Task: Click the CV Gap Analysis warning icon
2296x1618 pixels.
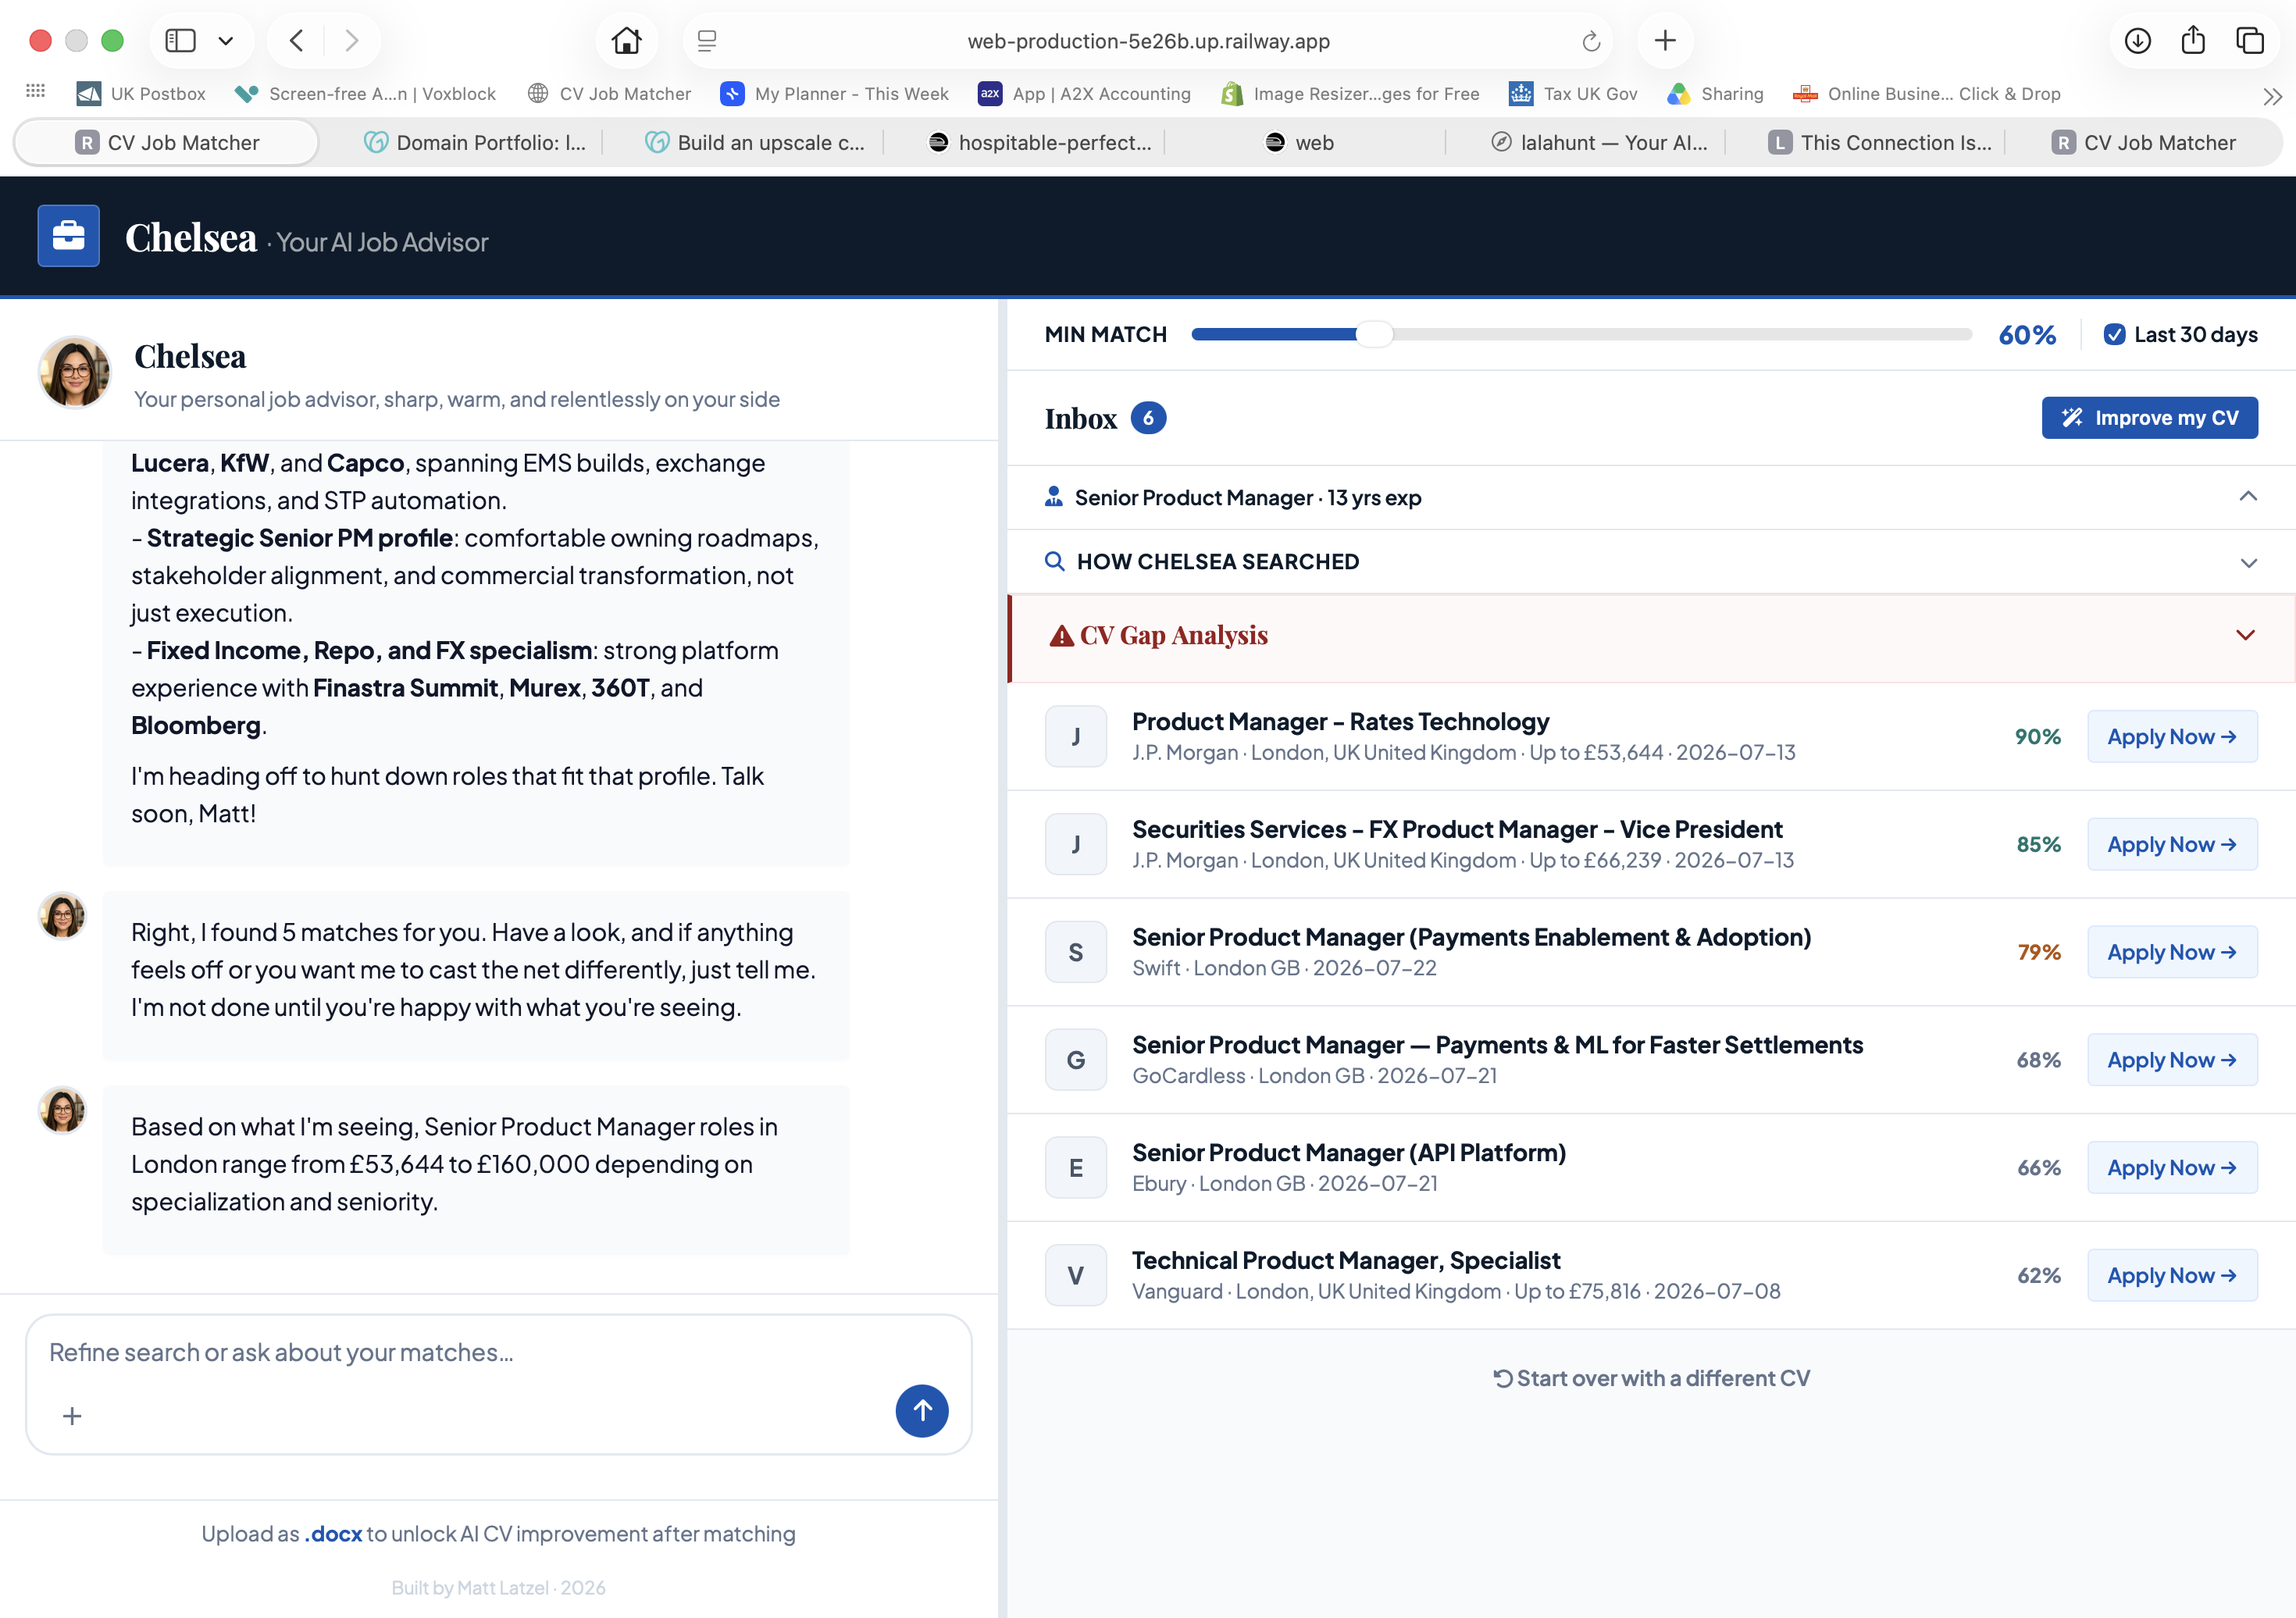Action: tap(1061, 636)
